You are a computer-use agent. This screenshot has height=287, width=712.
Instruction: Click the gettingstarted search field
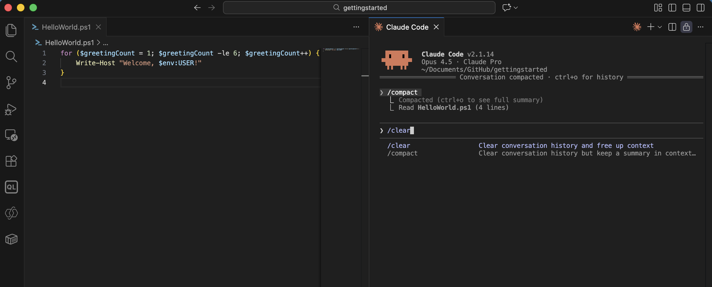tap(359, 8)
